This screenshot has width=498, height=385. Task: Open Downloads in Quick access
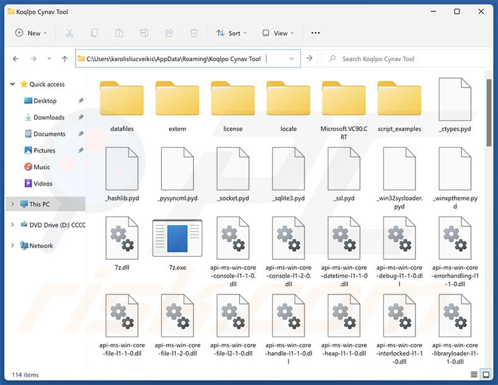[x=45, y=117]
